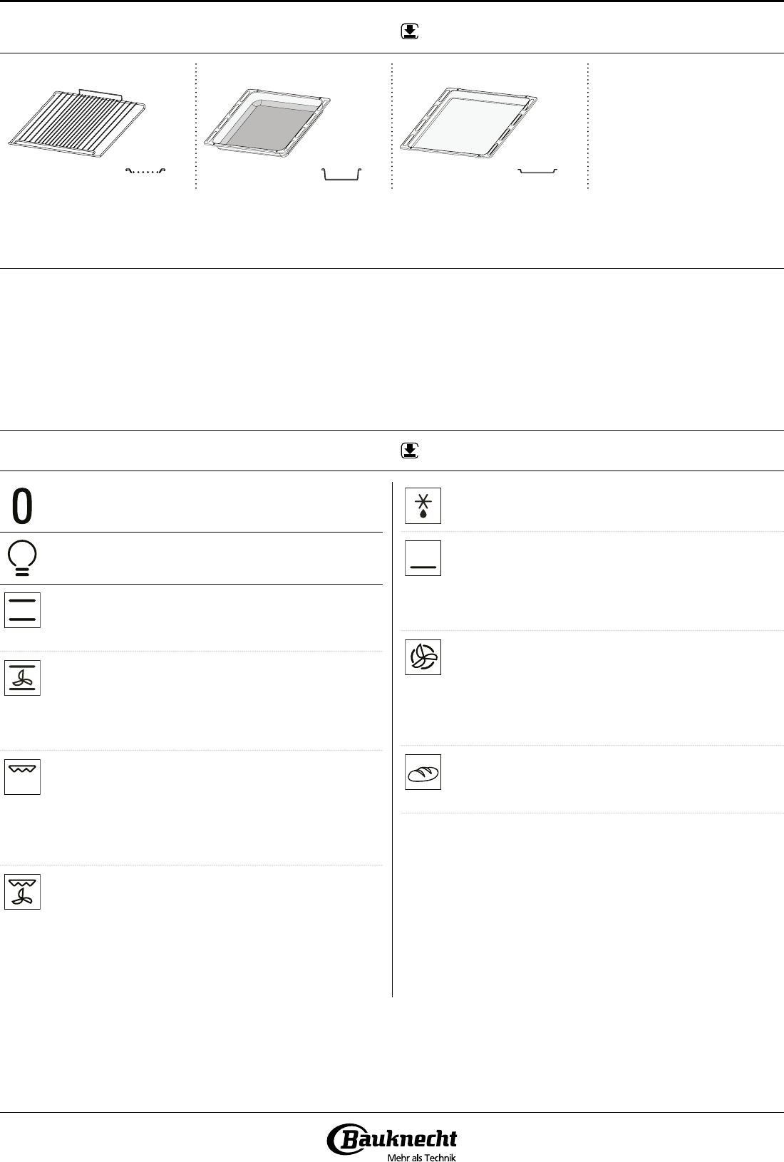Click the download icon above the accessories section
The image size is (784, 1162).
410,31
